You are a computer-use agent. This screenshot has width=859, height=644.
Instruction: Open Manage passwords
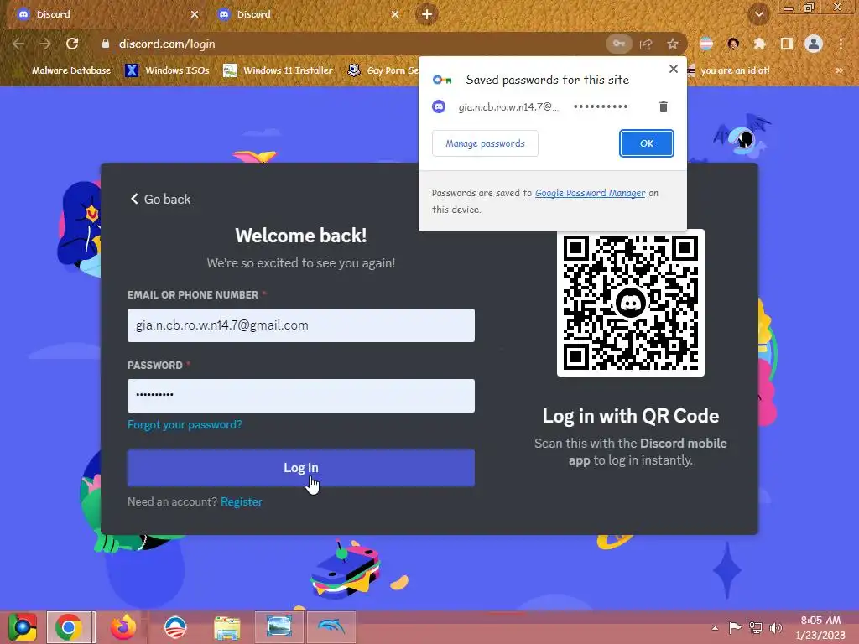485,143
